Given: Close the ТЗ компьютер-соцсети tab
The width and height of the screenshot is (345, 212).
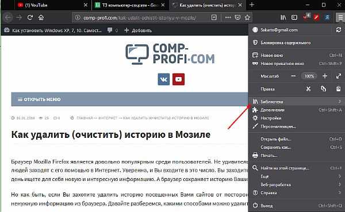Looking at the screenshot, I should (163, 5).
